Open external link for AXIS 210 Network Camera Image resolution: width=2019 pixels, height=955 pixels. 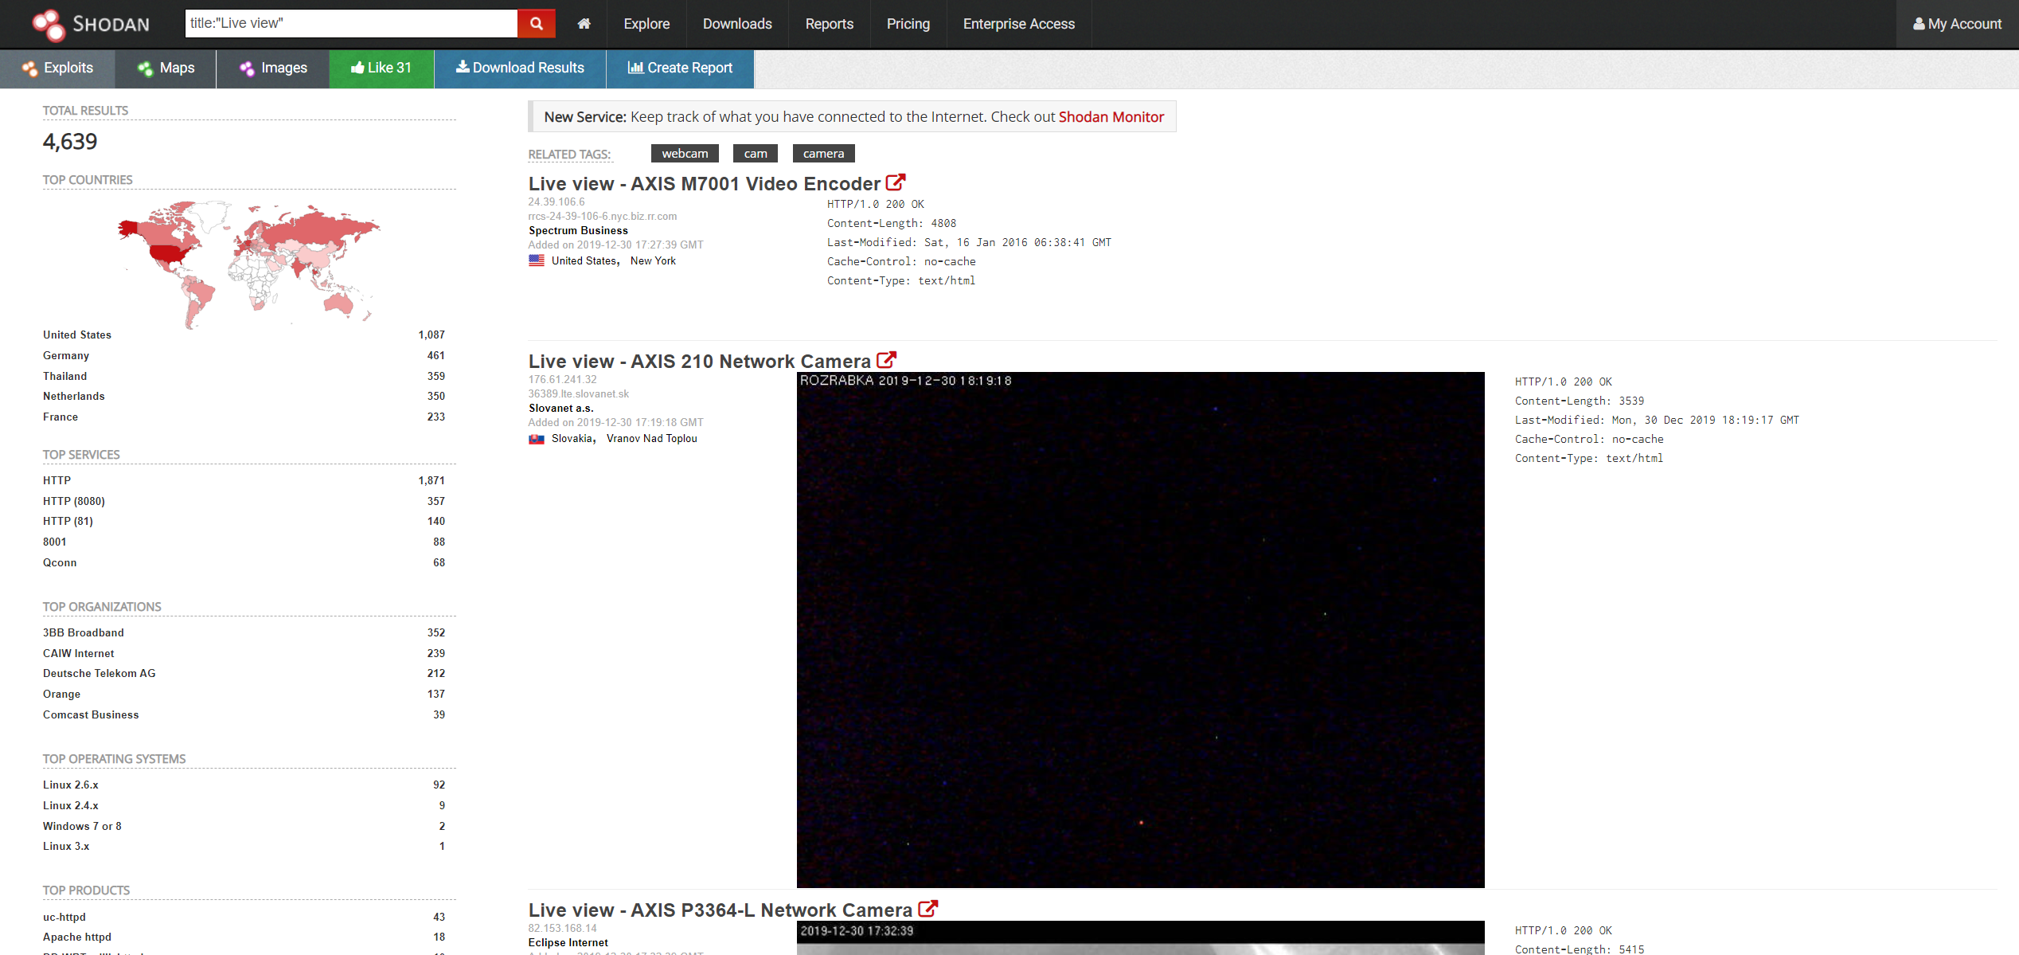(x=886, y=361)
